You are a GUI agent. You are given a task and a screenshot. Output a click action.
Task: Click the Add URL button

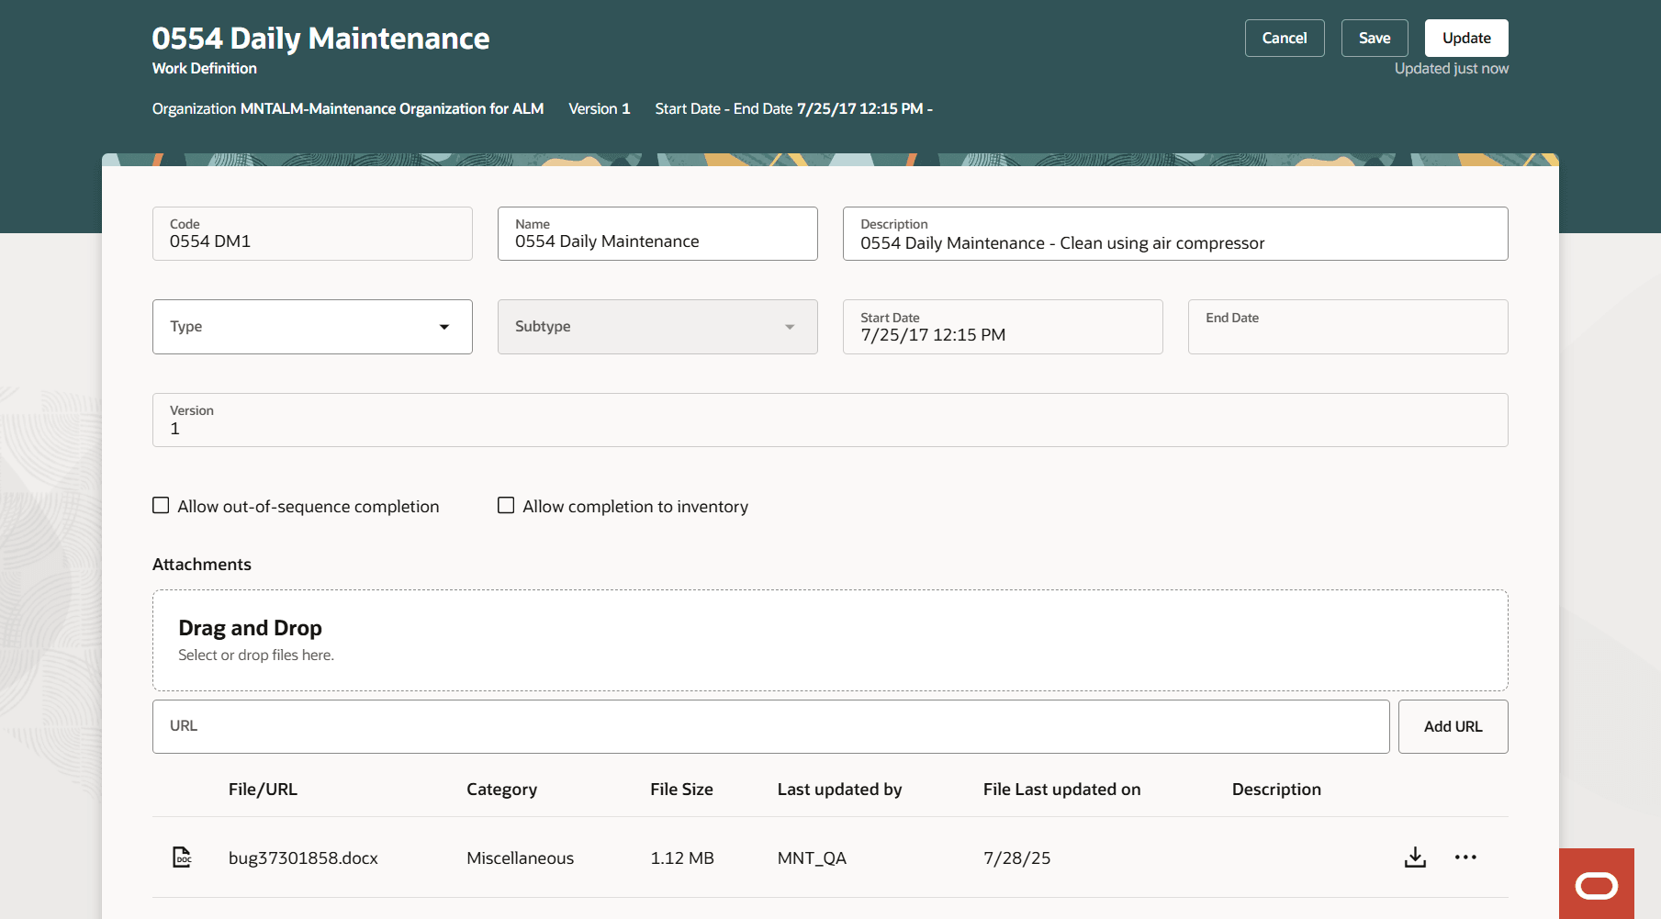[x=1453, y=726]
